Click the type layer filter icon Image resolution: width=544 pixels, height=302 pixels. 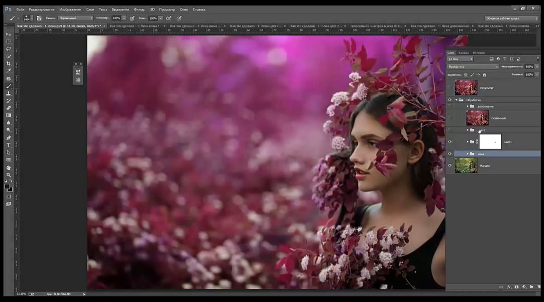point(505,59)
